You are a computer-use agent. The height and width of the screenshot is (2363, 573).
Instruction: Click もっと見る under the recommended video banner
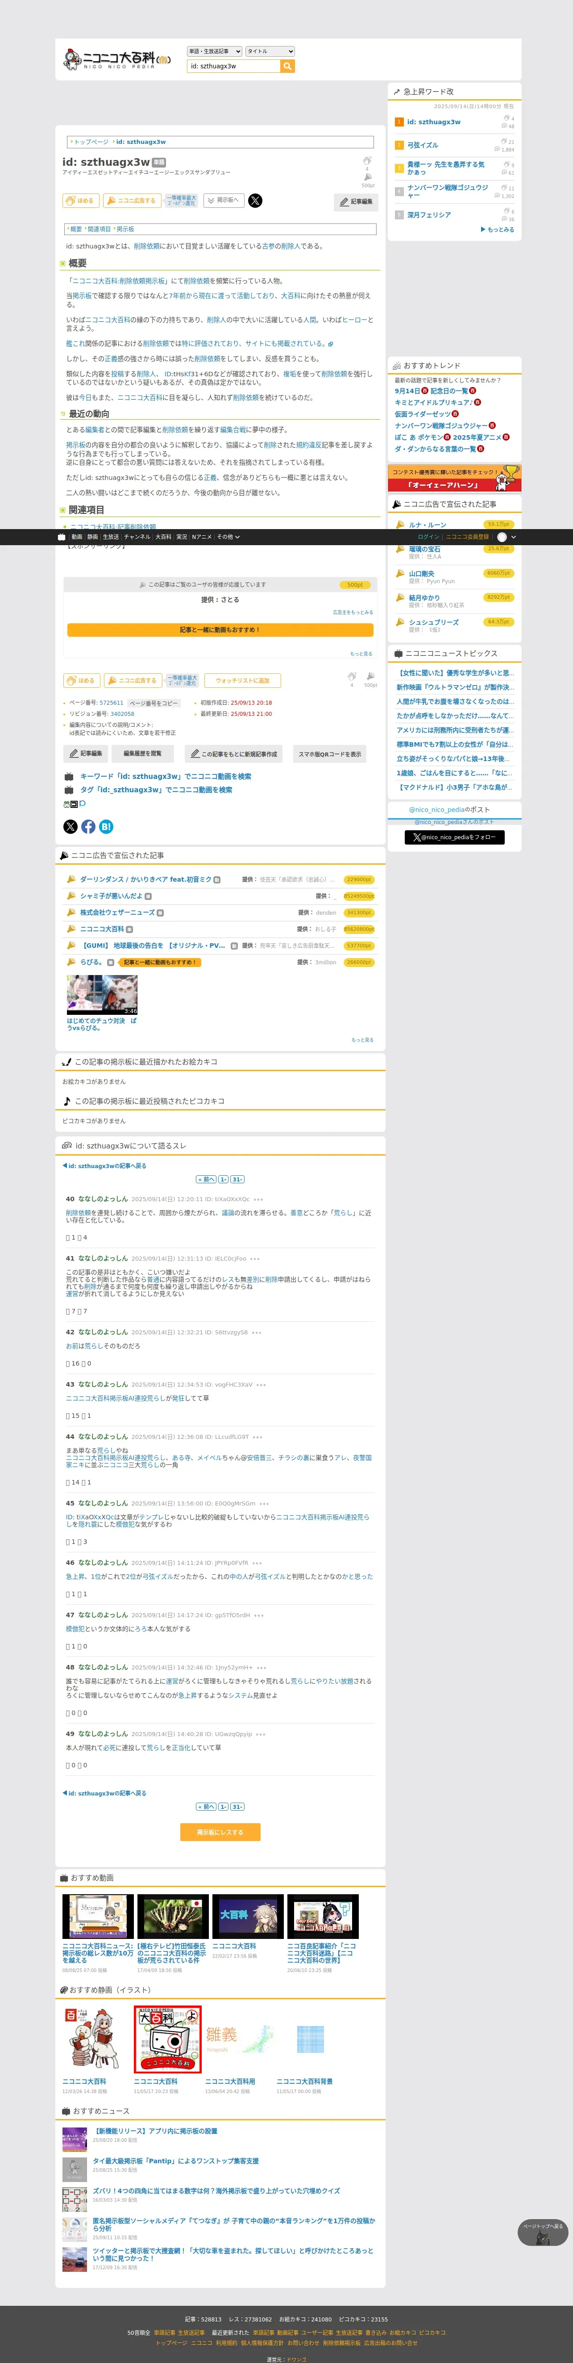click(x=361, y=654)
